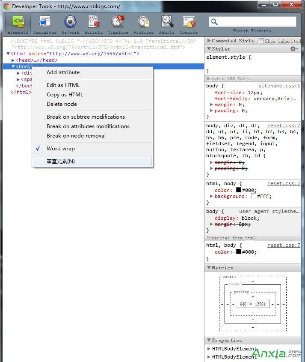The width and height of the screenshot is (305, 362).
Task: Click the closing </html> tag line
Action: [21, 93]
